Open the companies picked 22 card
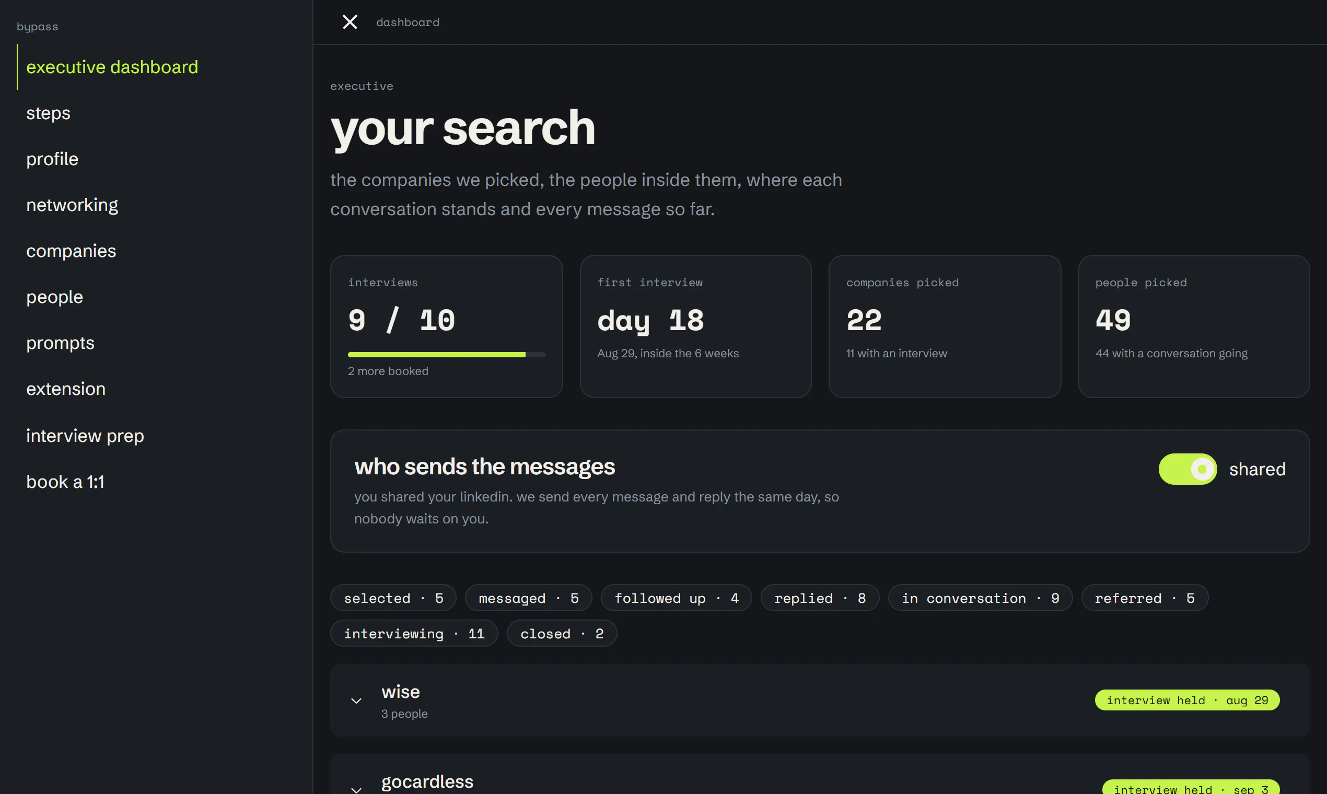This screenshot has width=1327, height=794. [945, 326]
